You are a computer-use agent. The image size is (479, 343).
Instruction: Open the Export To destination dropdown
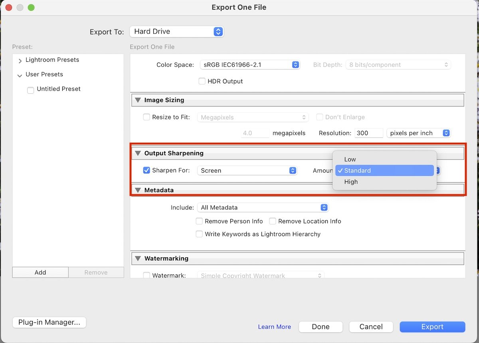click(176, 31)
